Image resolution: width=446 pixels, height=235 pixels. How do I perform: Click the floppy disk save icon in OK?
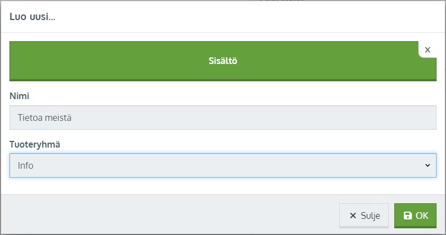pyautogui.click(x=408, y=216)
